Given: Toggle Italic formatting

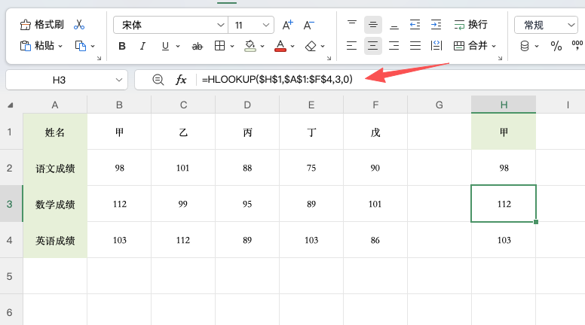Looking at the screenshot, I should pyautogui.click(x=142, y=46).
